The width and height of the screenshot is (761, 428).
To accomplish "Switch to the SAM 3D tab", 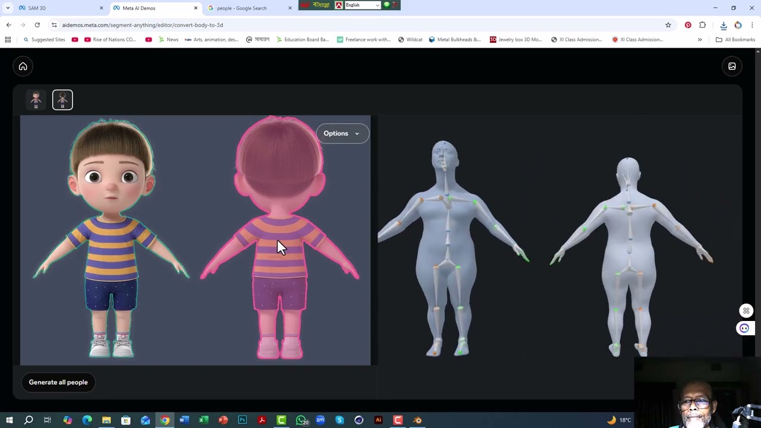I will pos(58,8).
